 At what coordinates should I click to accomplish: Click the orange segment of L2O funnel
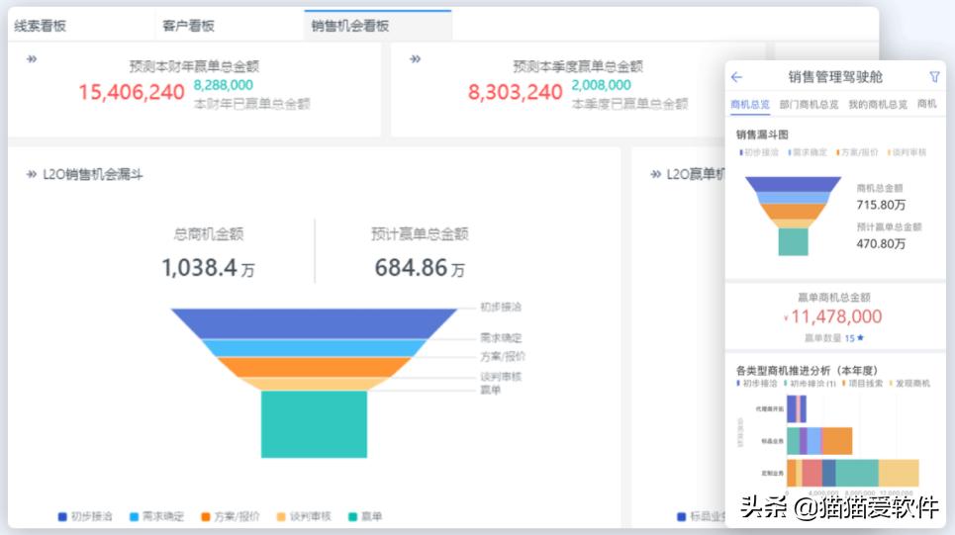pos(314,367)
